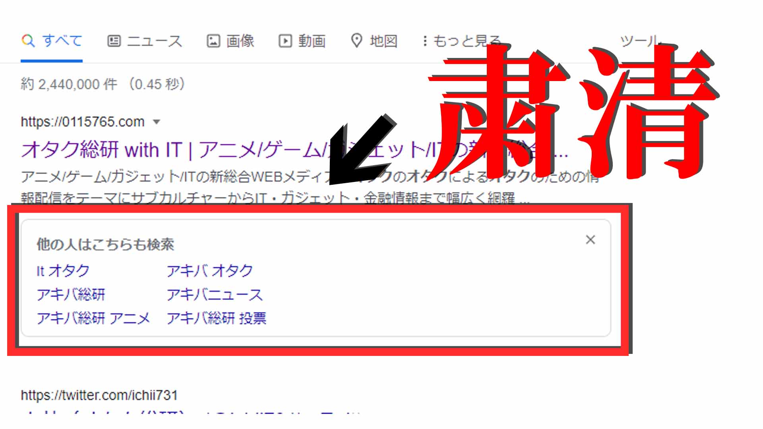Expand the dropdown arrow next to 0115765.com

(x=157, y=122)
